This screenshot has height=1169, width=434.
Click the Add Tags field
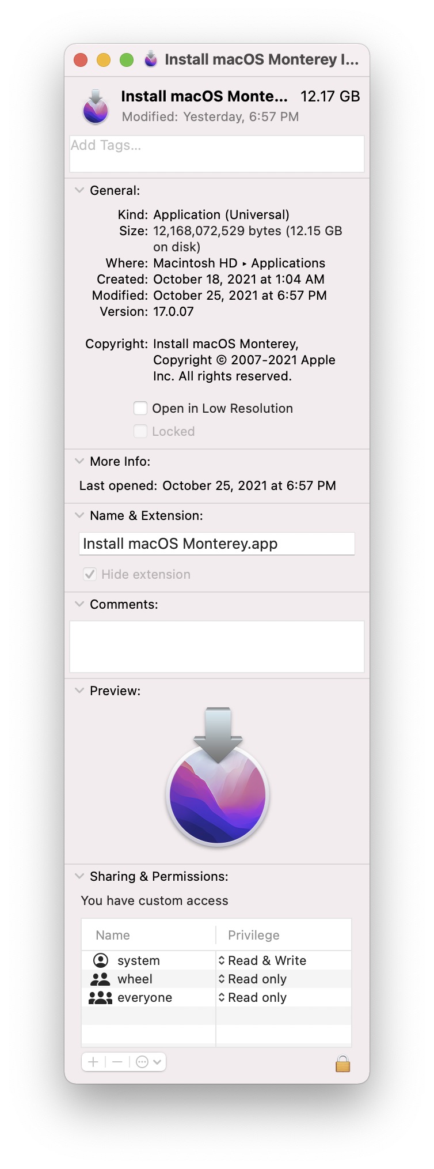(x=216, y=153)
